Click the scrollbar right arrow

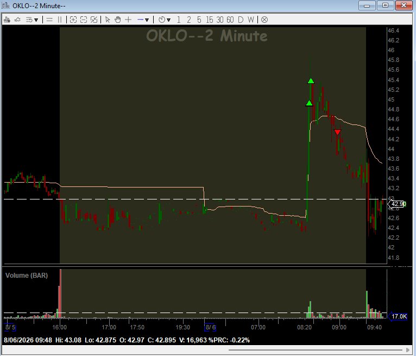[x=408, y=350]
